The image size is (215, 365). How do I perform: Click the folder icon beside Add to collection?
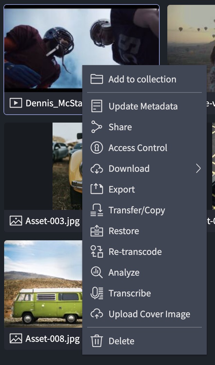pyautogui.click(x=97, y=79)
